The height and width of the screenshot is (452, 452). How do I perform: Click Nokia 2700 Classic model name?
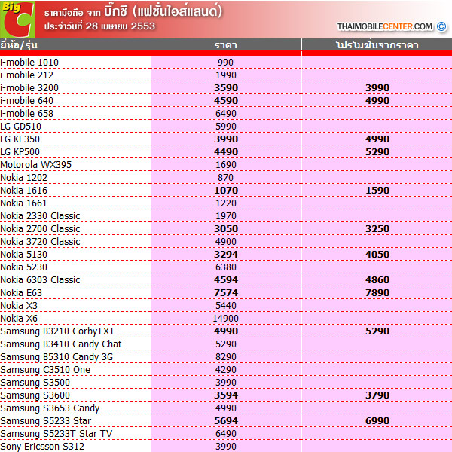click(x=40, y=228)
